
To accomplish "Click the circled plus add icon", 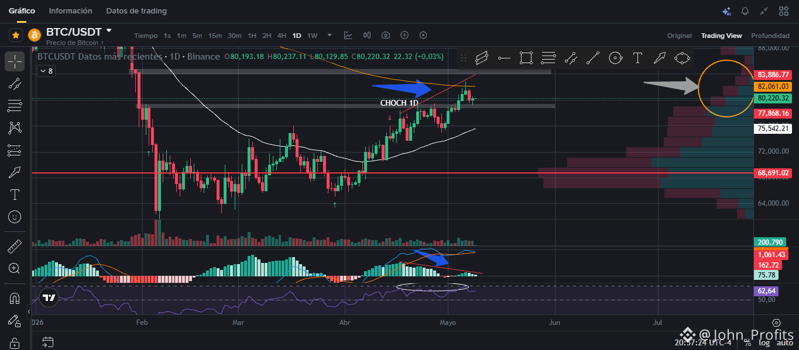I will (x=404, y=35).
